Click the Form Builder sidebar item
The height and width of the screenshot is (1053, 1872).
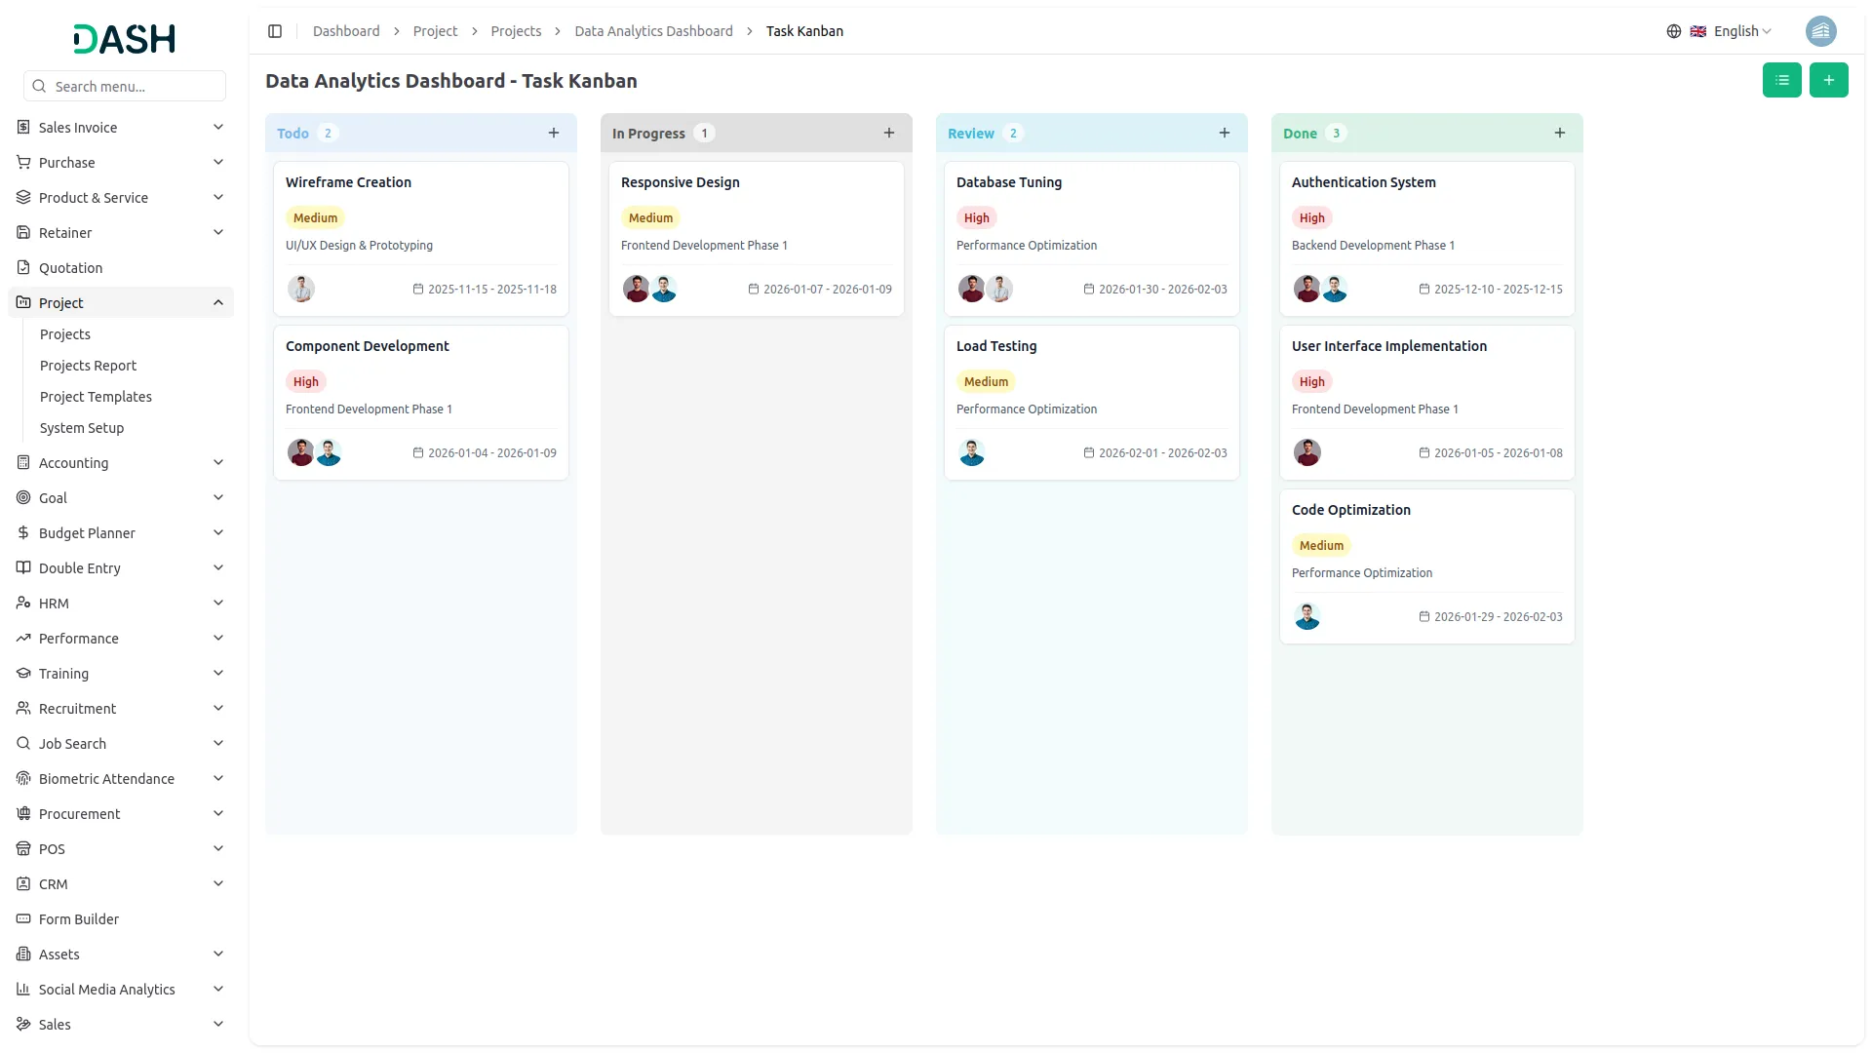(79, 919)
